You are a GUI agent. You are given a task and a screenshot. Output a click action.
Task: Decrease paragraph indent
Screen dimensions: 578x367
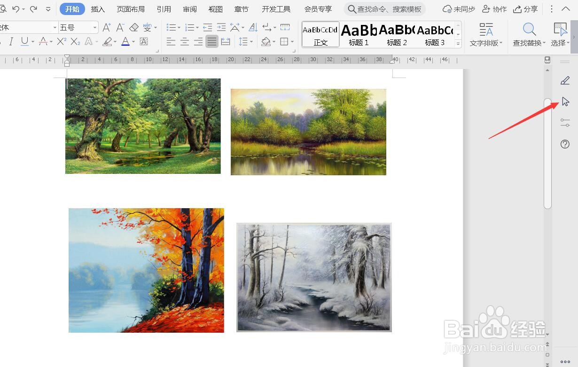[x=207, y=28]
